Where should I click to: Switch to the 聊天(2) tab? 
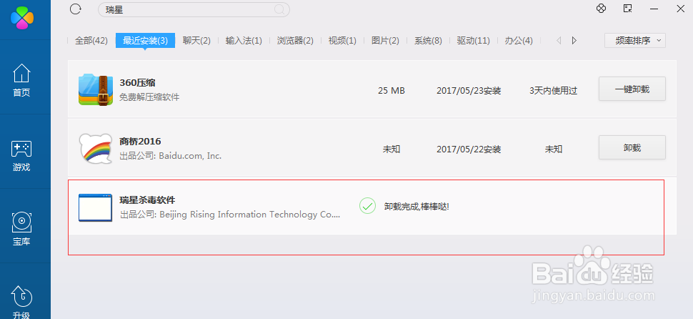pyautogui.click(x=196, y=40)
